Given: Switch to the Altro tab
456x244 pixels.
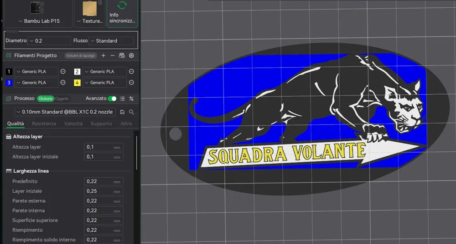Looking at the screenshot, I should coord(126,124).
